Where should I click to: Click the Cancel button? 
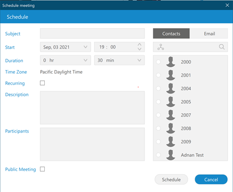point(211,179)
